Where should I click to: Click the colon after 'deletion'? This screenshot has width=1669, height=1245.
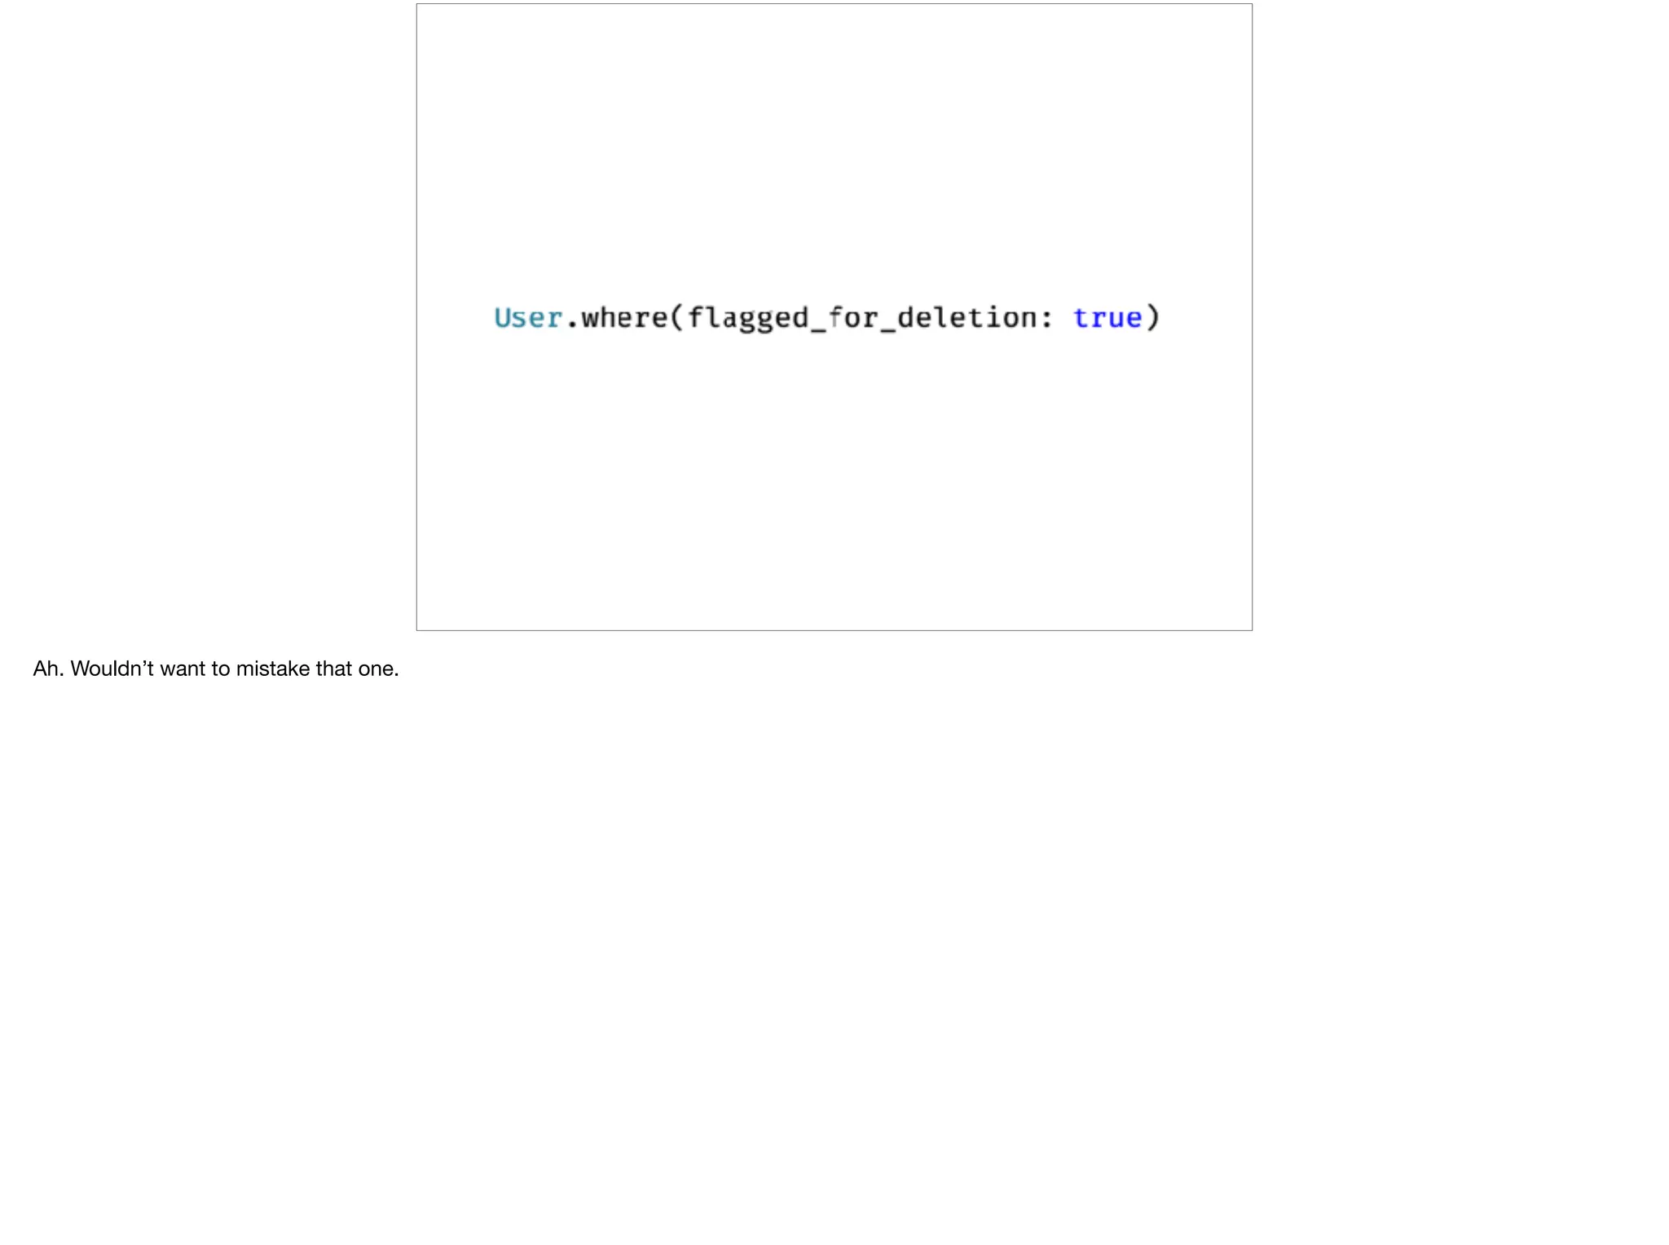[x=1046, y=319]
